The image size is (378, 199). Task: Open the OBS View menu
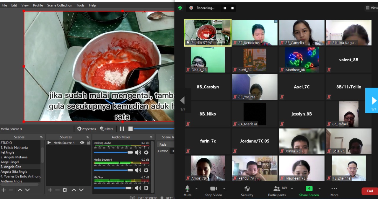point(25,5)
